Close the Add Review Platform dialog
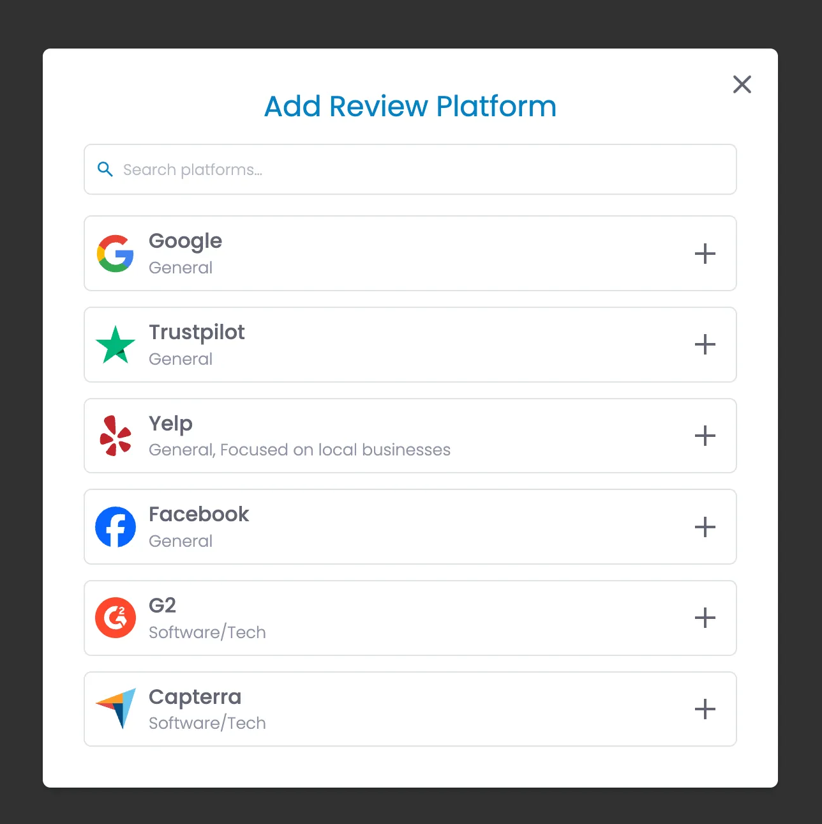 (742, 84)
